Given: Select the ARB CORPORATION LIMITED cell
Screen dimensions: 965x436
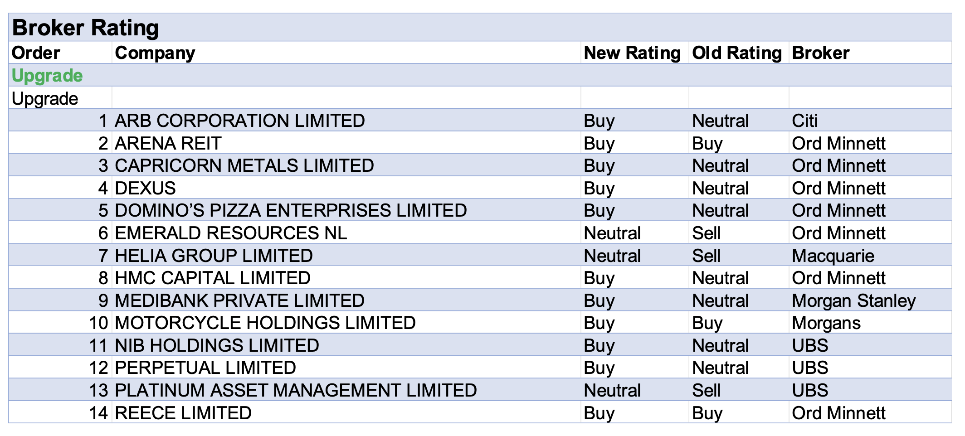Looking at the screenshot, I should [x=239, y=121].
